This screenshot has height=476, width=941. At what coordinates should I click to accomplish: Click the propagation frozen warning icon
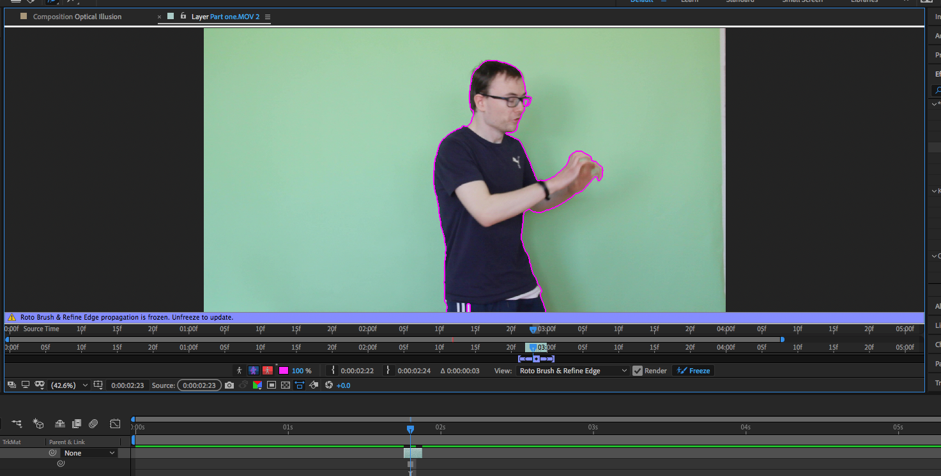point(11,317)
